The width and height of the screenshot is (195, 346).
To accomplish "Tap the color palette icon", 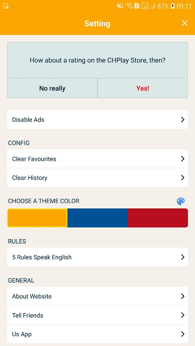I will (x=181, y=201).
